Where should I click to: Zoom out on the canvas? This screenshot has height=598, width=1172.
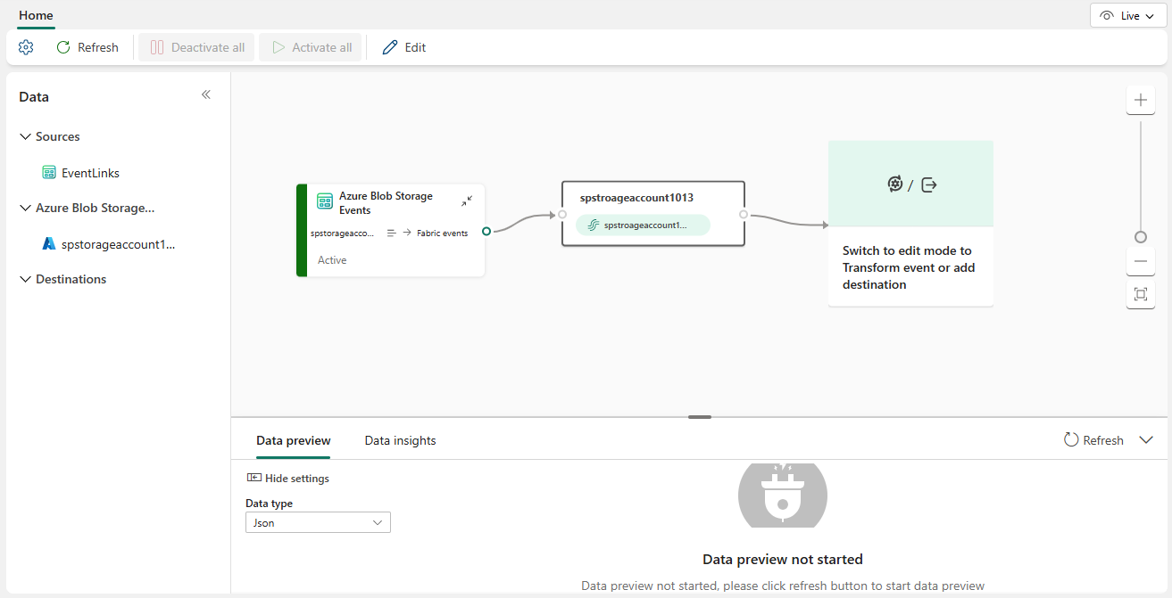pos(1140,262)
